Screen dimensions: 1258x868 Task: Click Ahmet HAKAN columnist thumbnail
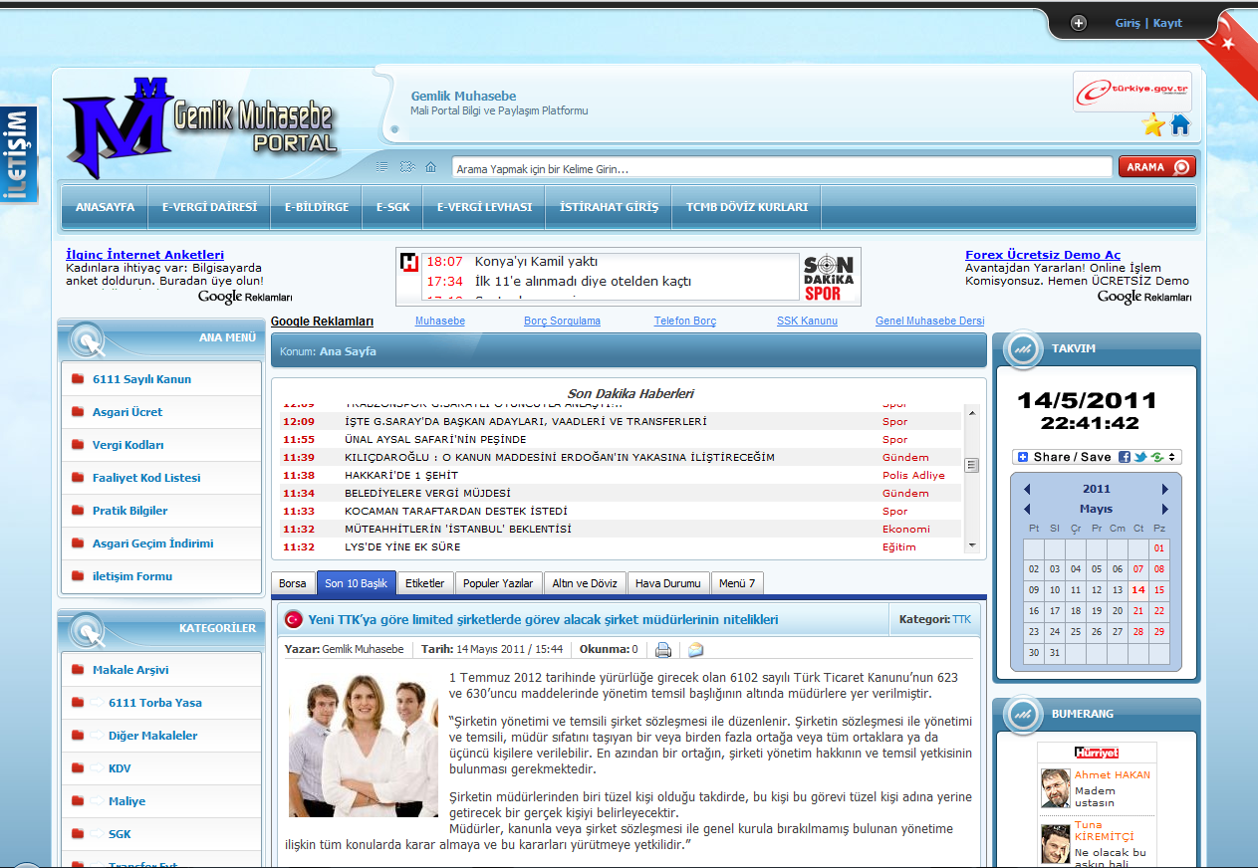pyautogui.click(x=1055, y=788)
